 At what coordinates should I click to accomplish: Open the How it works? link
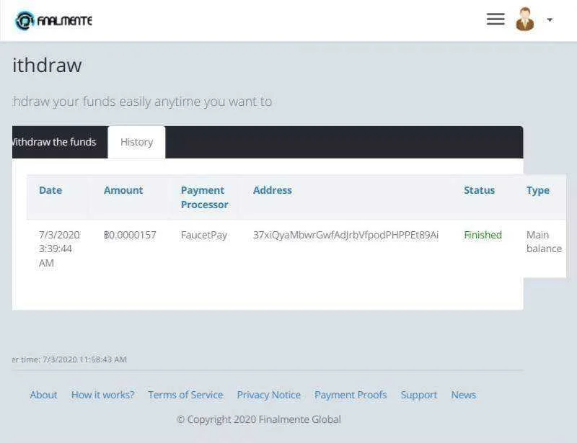pyautogui.click(x=102, y=395)
